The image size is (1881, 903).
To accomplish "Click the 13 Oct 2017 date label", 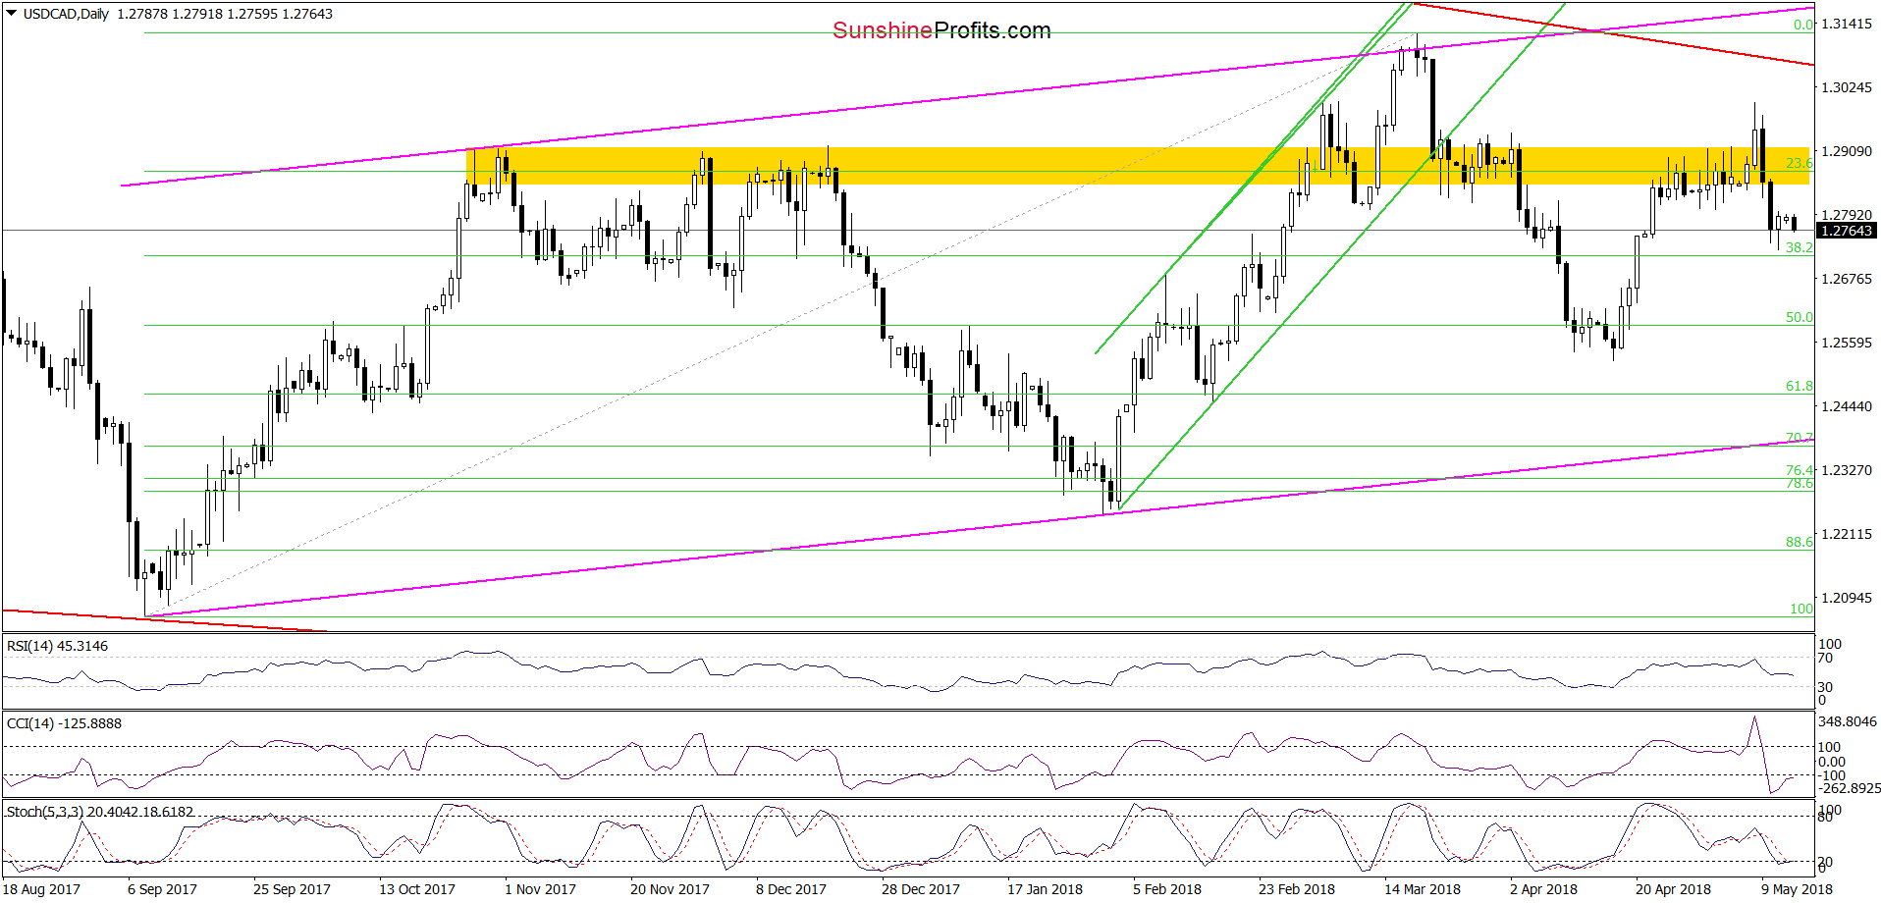I will coord(417,889).
